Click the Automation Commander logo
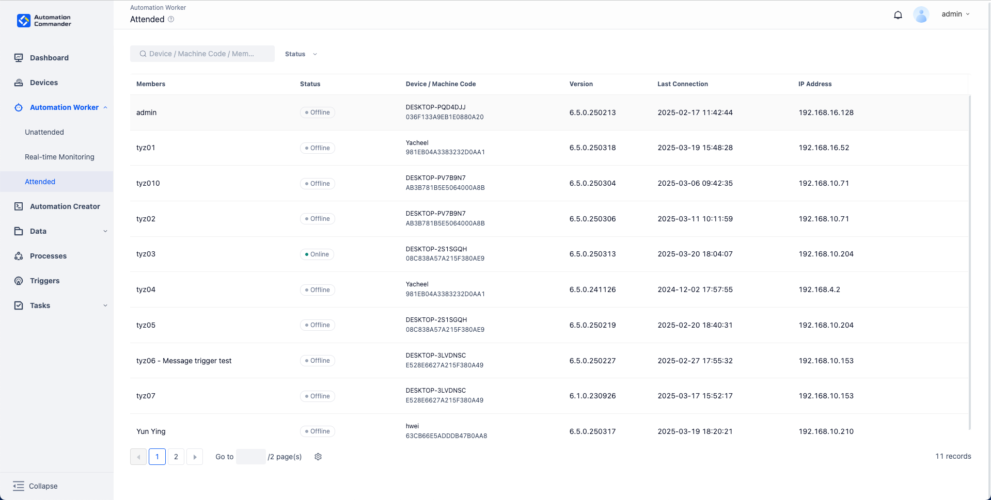991x500 pixels. pyautogui.click(x=44, y=21)
